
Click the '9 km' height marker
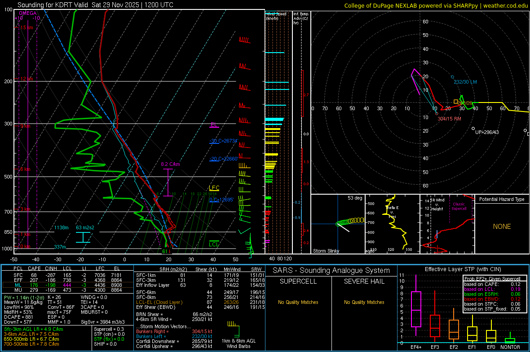pos(25,126)
